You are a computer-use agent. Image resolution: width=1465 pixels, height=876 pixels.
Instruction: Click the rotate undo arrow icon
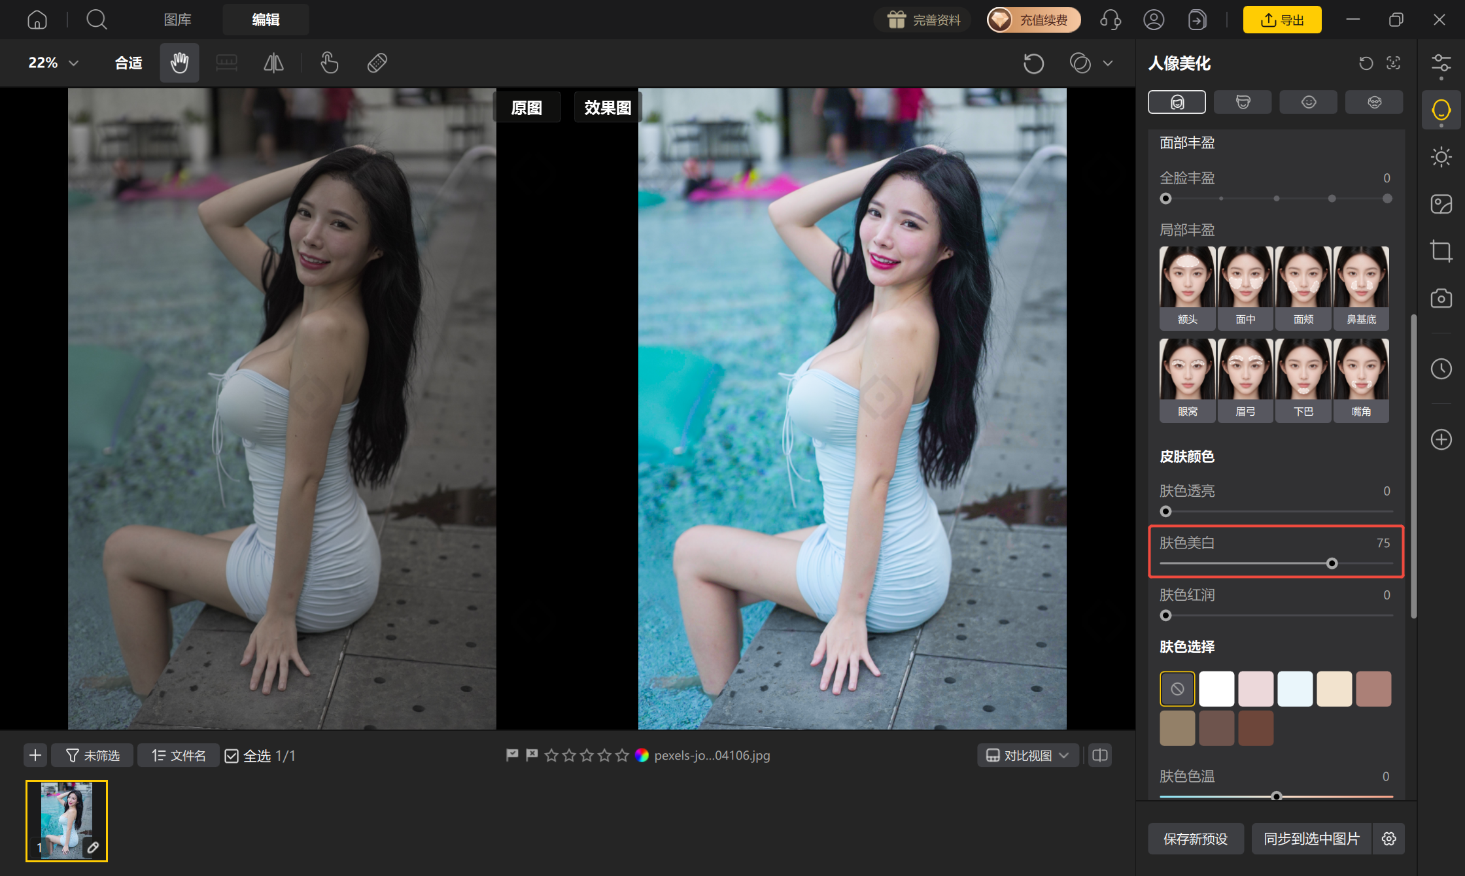[1033, 63]
